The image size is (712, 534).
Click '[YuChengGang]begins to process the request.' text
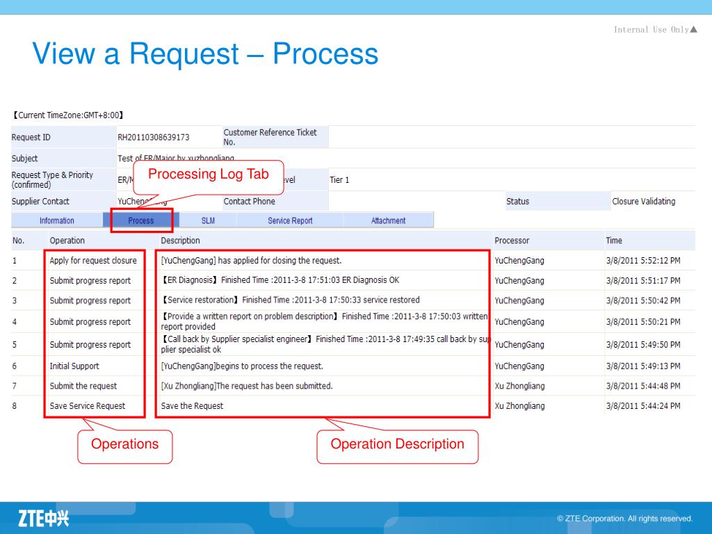[242, 366]
